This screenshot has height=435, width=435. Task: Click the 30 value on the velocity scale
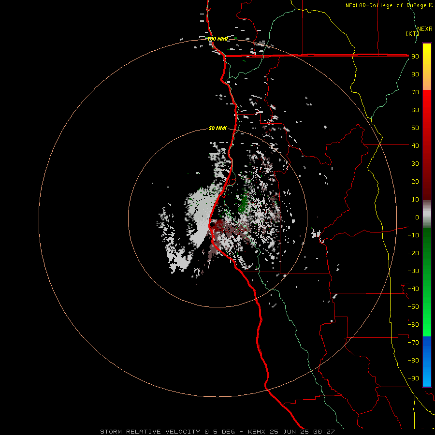(415, 164)
